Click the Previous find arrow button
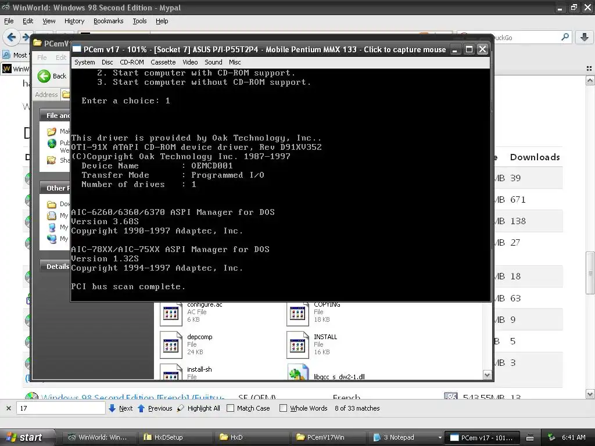 pos(155,408)
